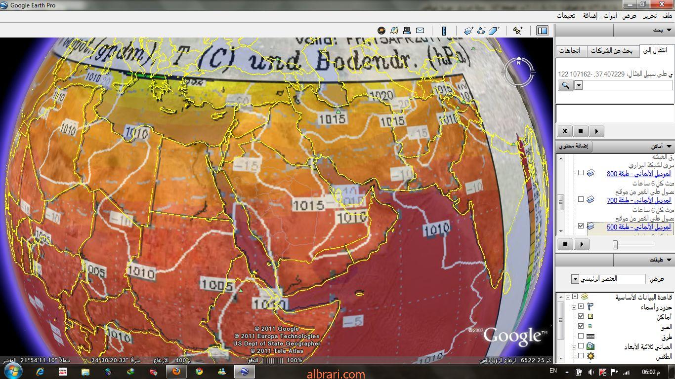Image resolution: width=675 pixels, height=379 pixels.
Task: Enable the المباني ثلاثية الأبعاد checkbox
Action: tap(581, 346)
